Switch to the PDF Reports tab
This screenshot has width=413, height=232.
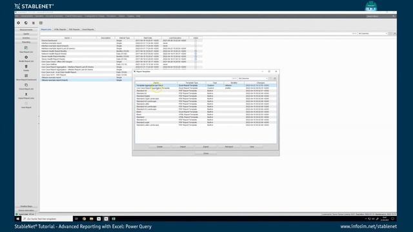pos(74,30)
